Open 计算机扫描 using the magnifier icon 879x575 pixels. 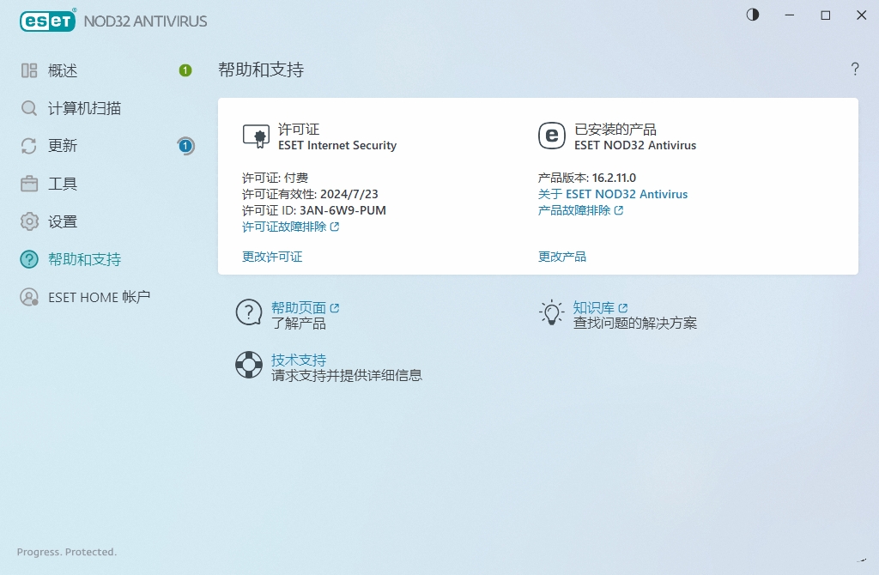coord(27,108)
